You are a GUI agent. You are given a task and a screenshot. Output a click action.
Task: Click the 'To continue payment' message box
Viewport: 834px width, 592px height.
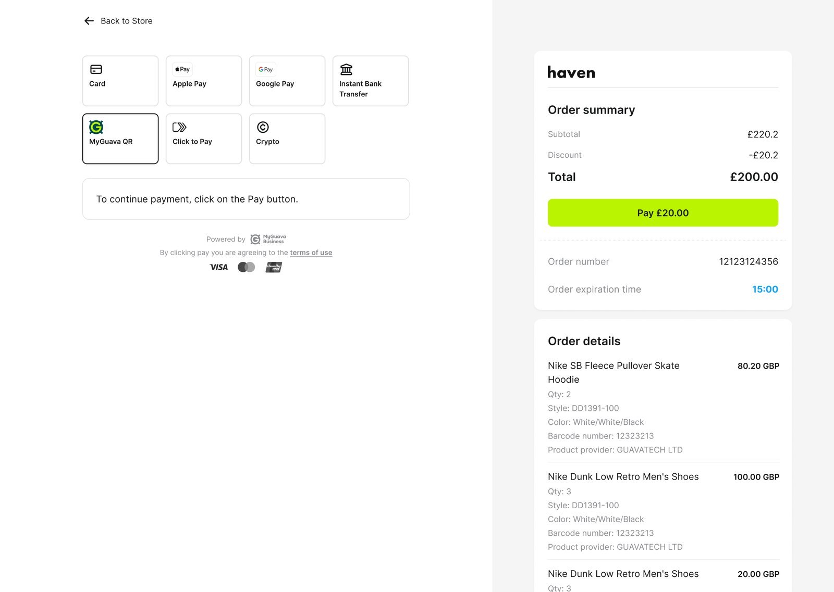246,199
